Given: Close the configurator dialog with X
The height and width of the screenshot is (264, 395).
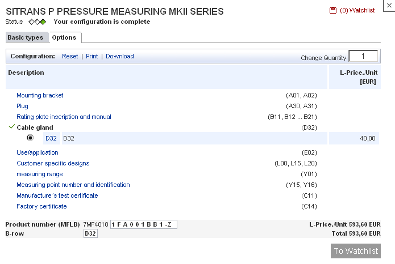Looking at the screenshot, I should [389, 6].
